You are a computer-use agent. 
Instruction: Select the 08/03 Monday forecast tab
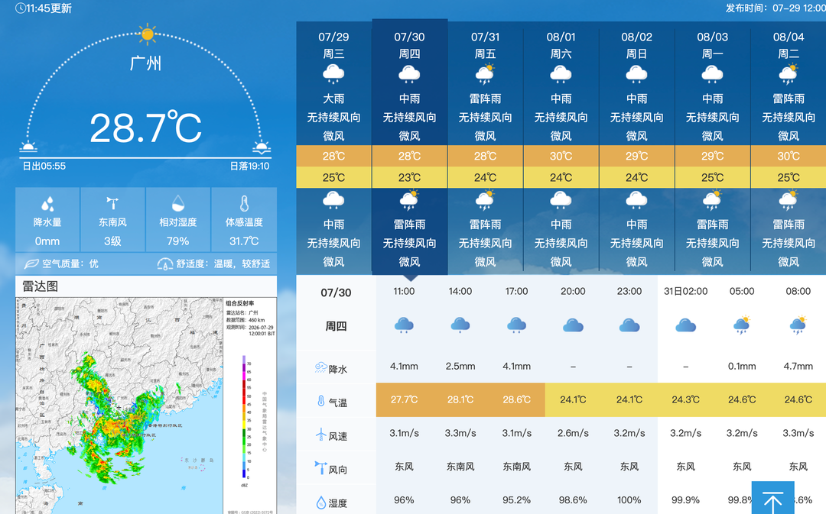(713, 147)
